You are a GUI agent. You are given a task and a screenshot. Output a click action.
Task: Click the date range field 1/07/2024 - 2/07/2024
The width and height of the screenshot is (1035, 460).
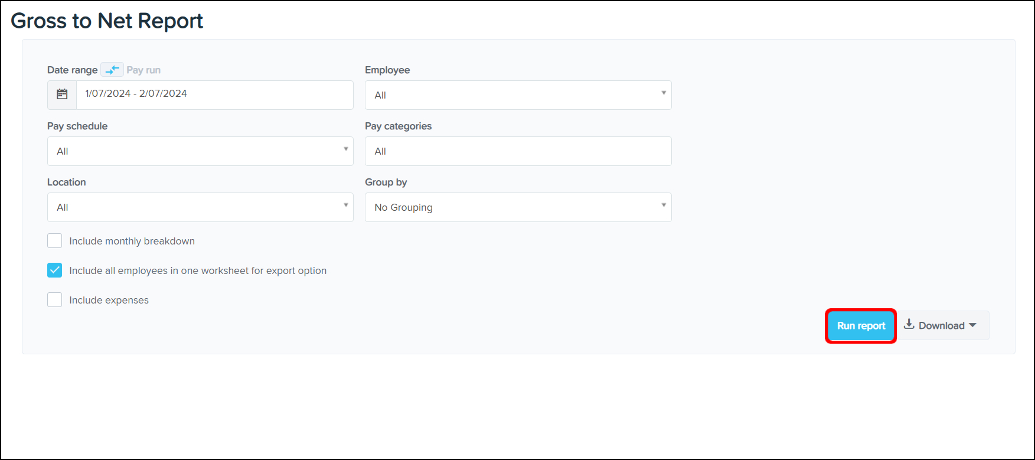(214, 94)
